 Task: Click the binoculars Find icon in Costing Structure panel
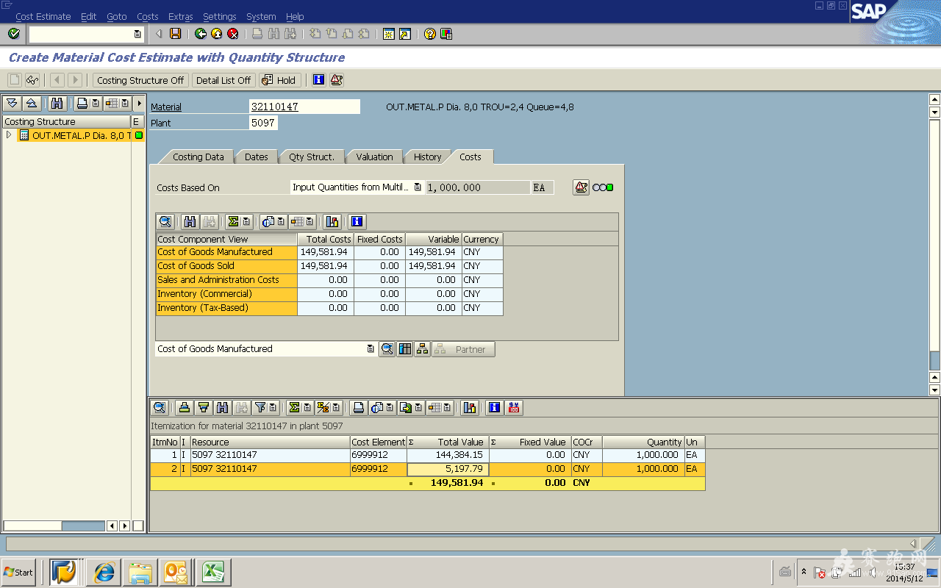(x=57, y=104)
